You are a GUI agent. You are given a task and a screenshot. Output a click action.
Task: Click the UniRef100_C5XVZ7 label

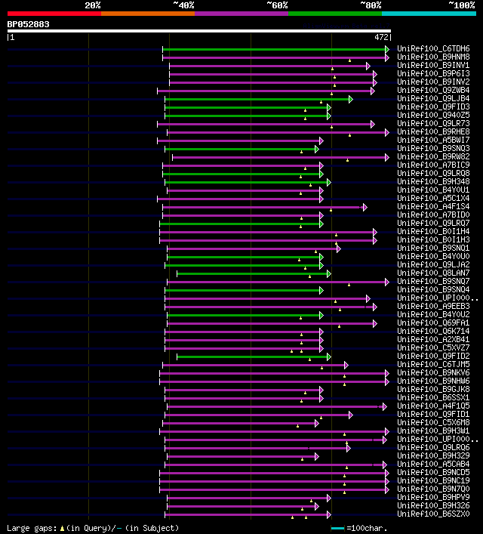[433, 347]
